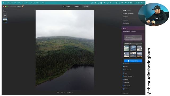Open the Apple menu

pos(4,3)
